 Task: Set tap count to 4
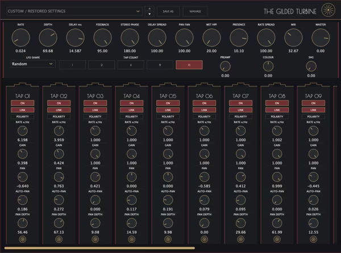(131, 65)
